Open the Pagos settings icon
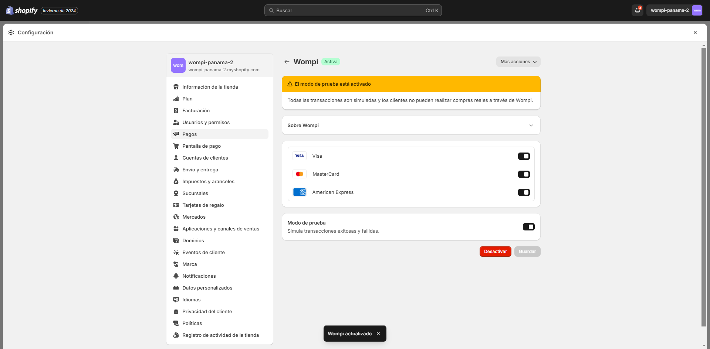Image resolution: width=710 pixels, height=349 pixels. (x=176, y=134)
